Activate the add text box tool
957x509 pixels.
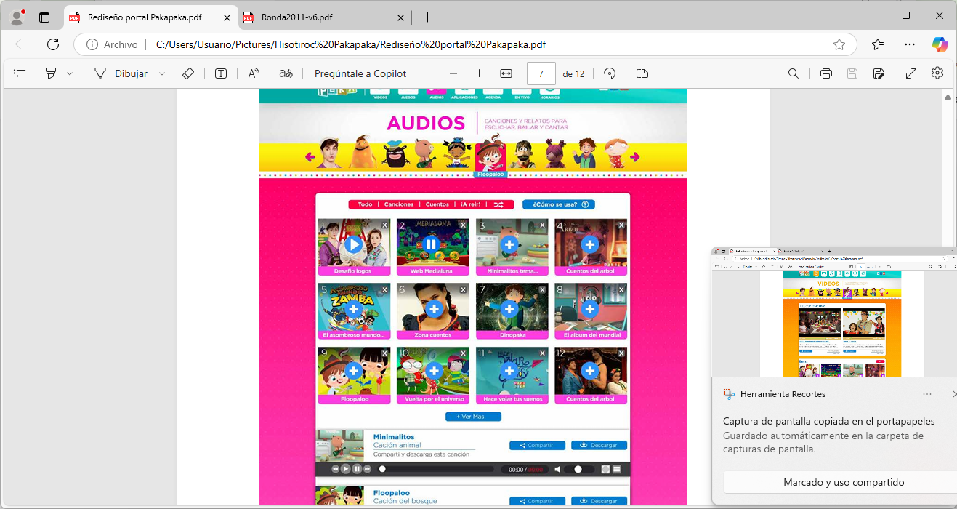tap(221, 73)
